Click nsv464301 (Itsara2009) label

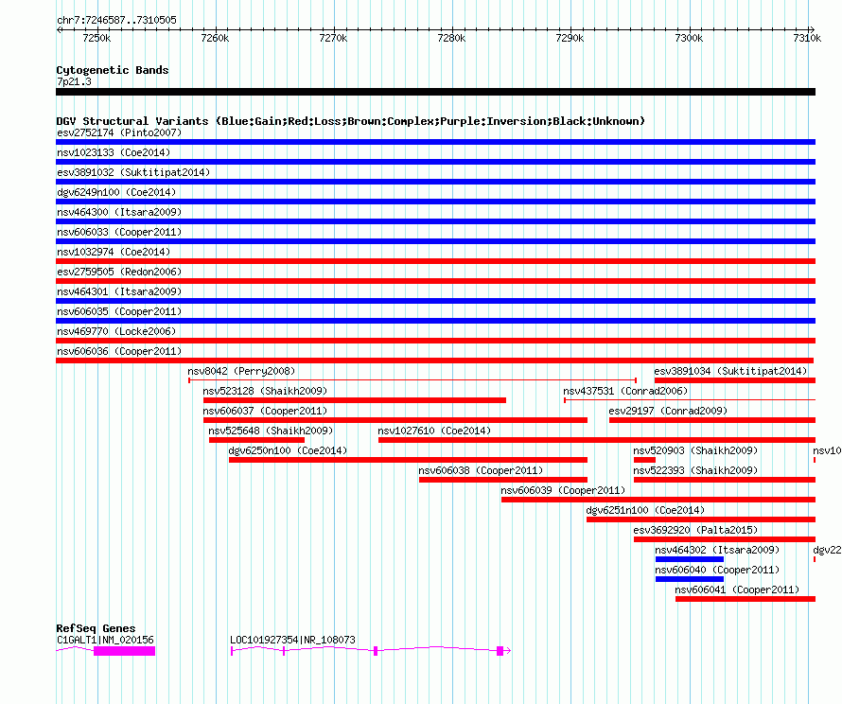[119, 291]
